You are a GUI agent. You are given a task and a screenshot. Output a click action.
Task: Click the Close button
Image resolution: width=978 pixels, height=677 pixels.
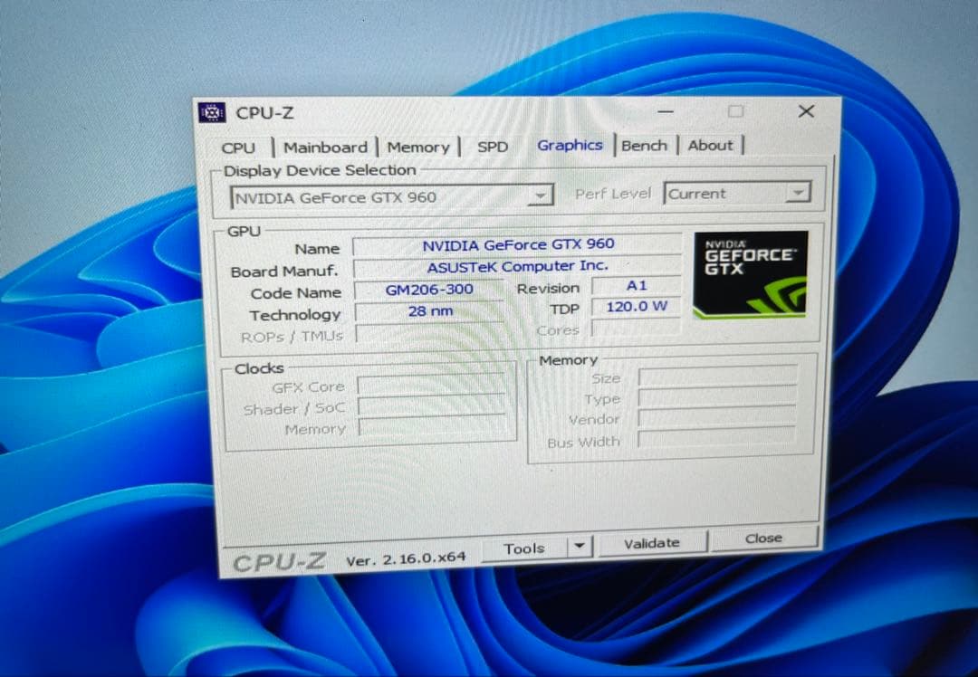click(x=763, y=539)
